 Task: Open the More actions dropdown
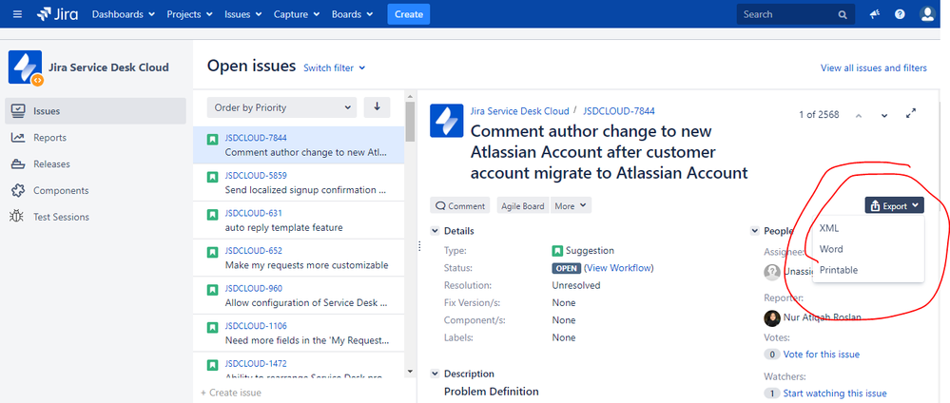(x=571, y=206)
